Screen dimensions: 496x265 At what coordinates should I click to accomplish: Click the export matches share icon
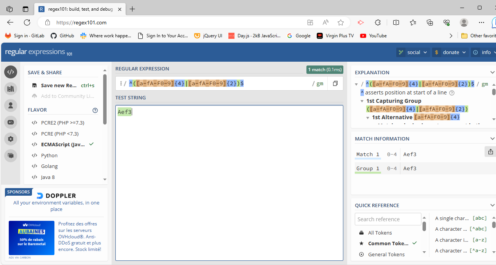tap(490, 152)
